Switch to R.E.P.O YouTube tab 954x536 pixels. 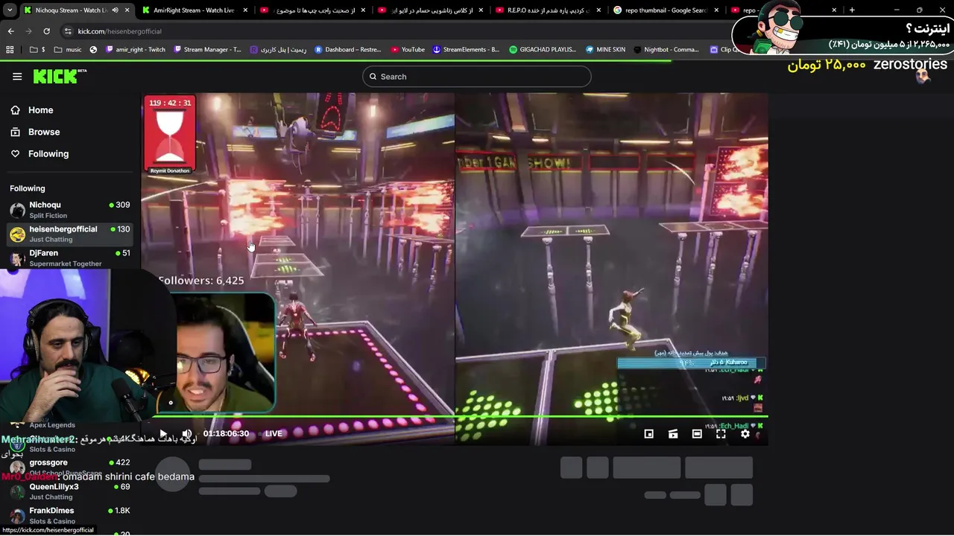548,10
